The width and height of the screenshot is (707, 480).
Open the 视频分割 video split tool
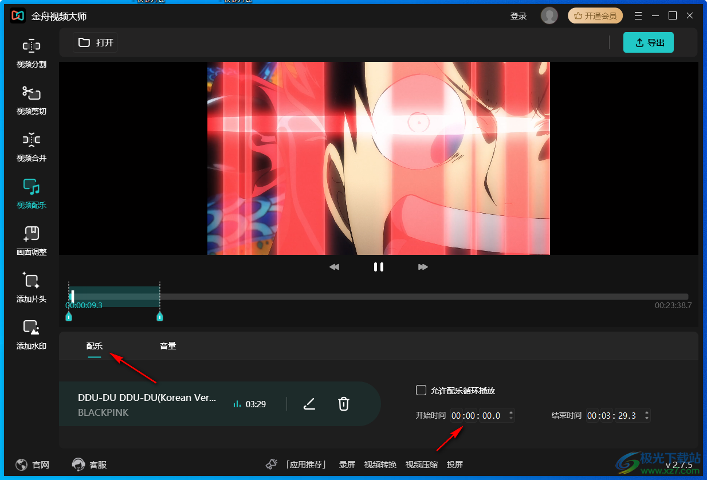pyautogui.click(x=32, y=53)
